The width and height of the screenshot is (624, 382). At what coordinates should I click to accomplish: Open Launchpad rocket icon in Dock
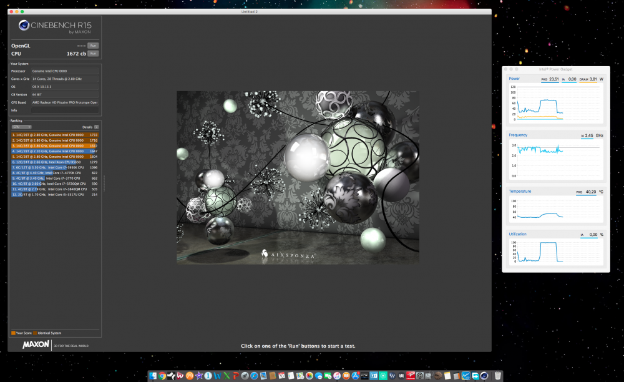(x=245, y=376)
